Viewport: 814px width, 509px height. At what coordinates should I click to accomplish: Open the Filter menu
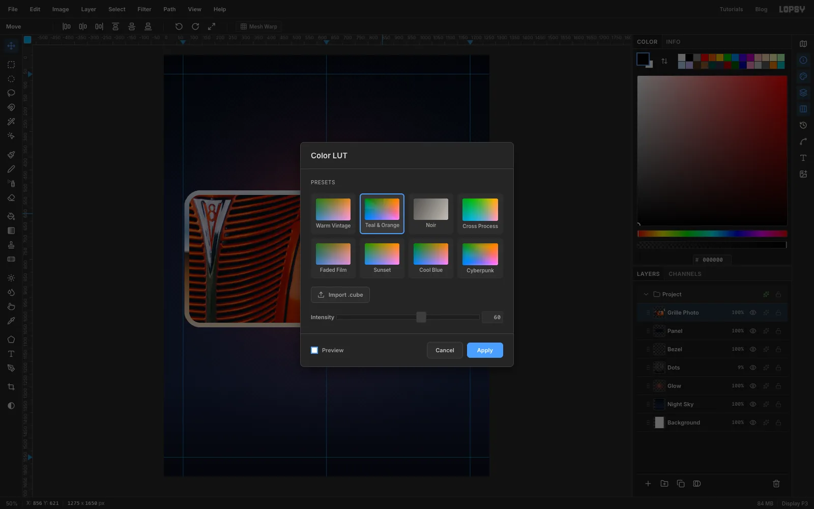click(x=144, y=9)
